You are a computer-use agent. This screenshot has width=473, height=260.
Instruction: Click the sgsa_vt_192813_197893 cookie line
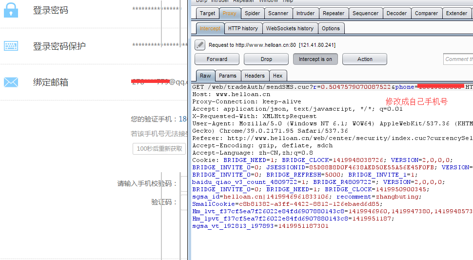260,226
